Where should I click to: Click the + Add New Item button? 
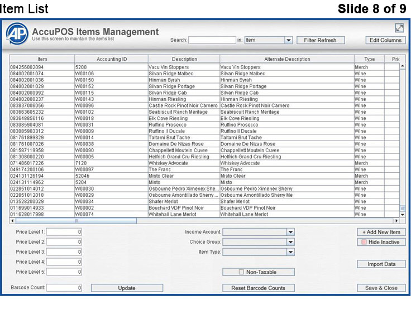pos(381,232)
